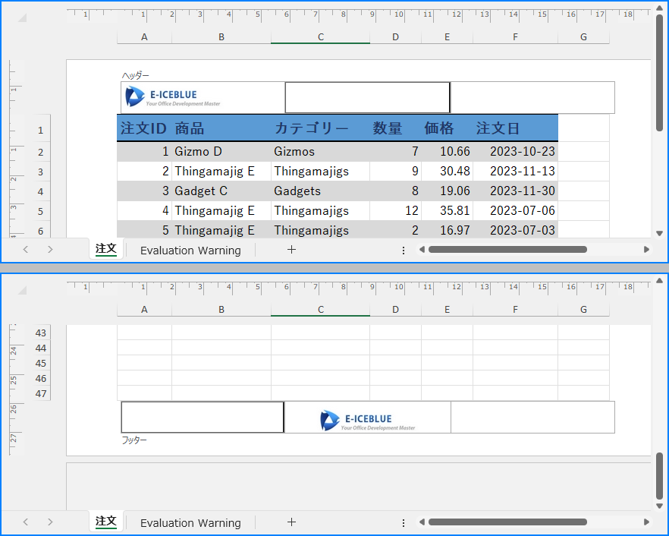Click the previous sheet arrow in top window
This screenshot has height=536, width=669.
[x=26, y=250]
